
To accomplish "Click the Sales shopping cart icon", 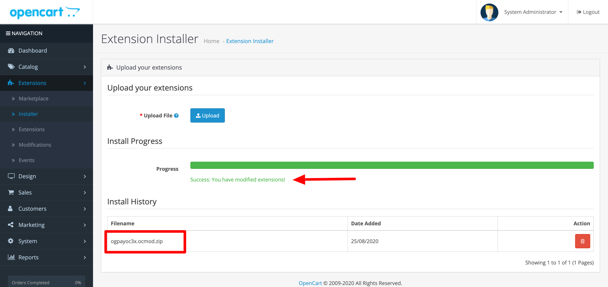I will tap(11, 192).
